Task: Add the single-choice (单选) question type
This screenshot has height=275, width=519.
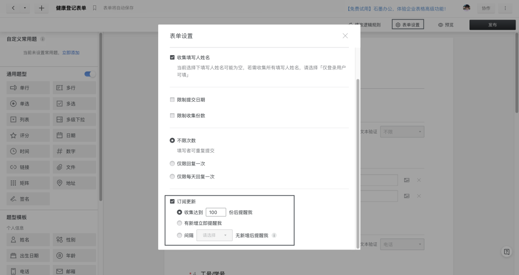Action: pos(28,104)
